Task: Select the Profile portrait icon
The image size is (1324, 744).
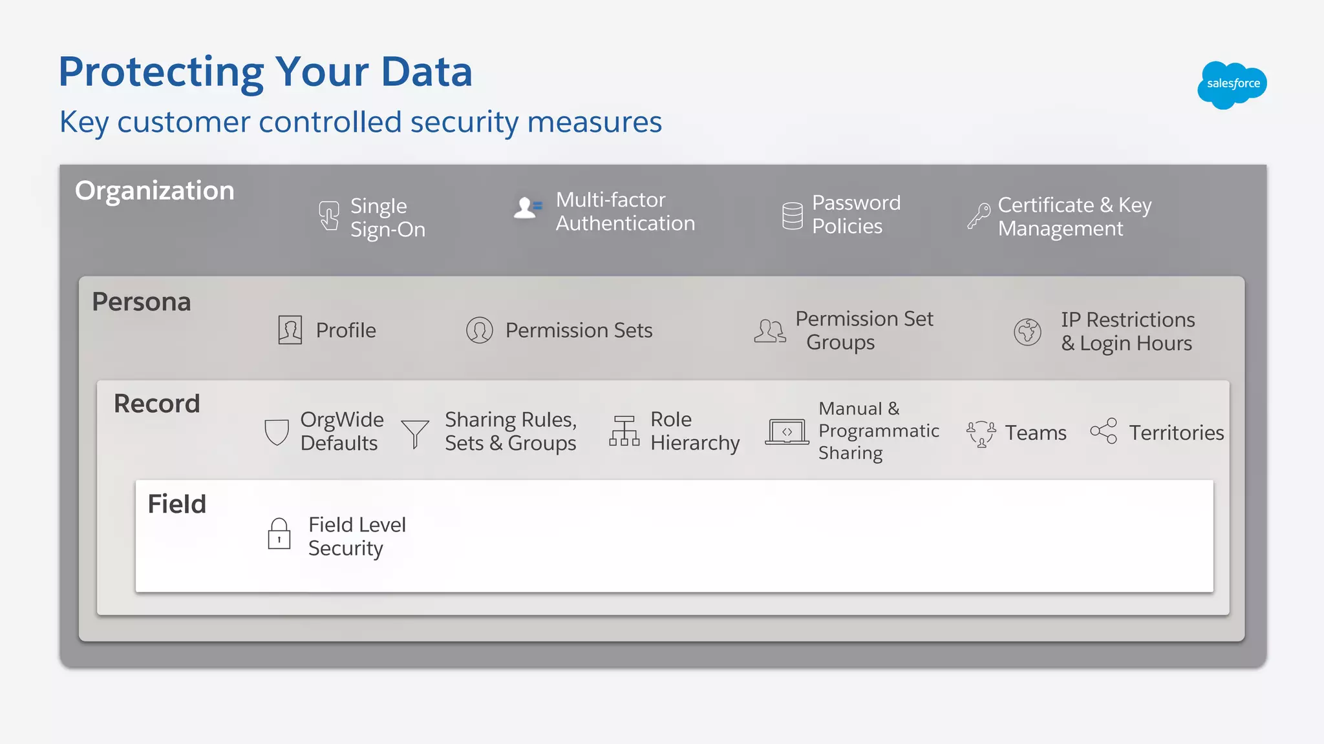Action: 290,330
